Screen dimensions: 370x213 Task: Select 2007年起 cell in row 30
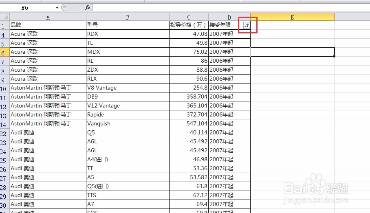click(229, 204)
